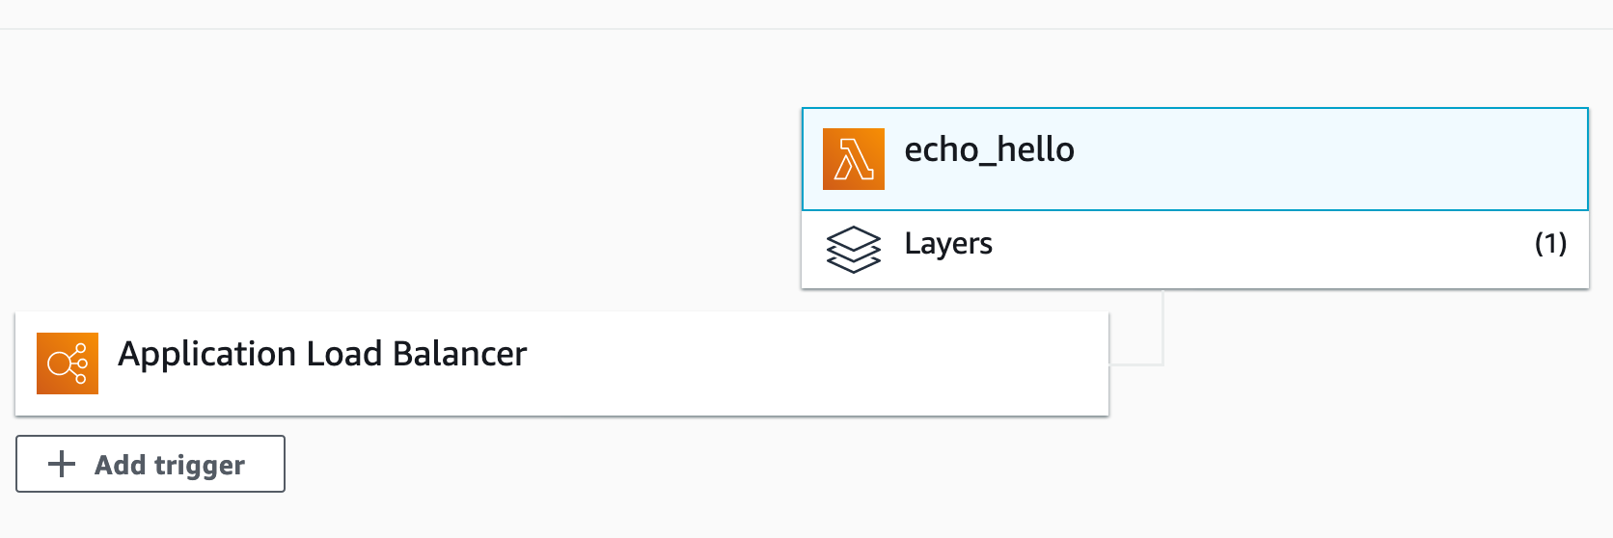Screen dimensions: 1613x538
Task: Click empty space in the Layers row
Action: pos(1254,250)
